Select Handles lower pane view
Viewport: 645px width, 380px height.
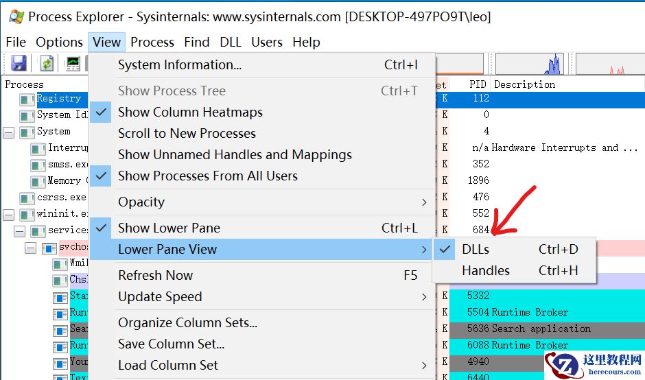pyautogui.click(x=514, y=271)
